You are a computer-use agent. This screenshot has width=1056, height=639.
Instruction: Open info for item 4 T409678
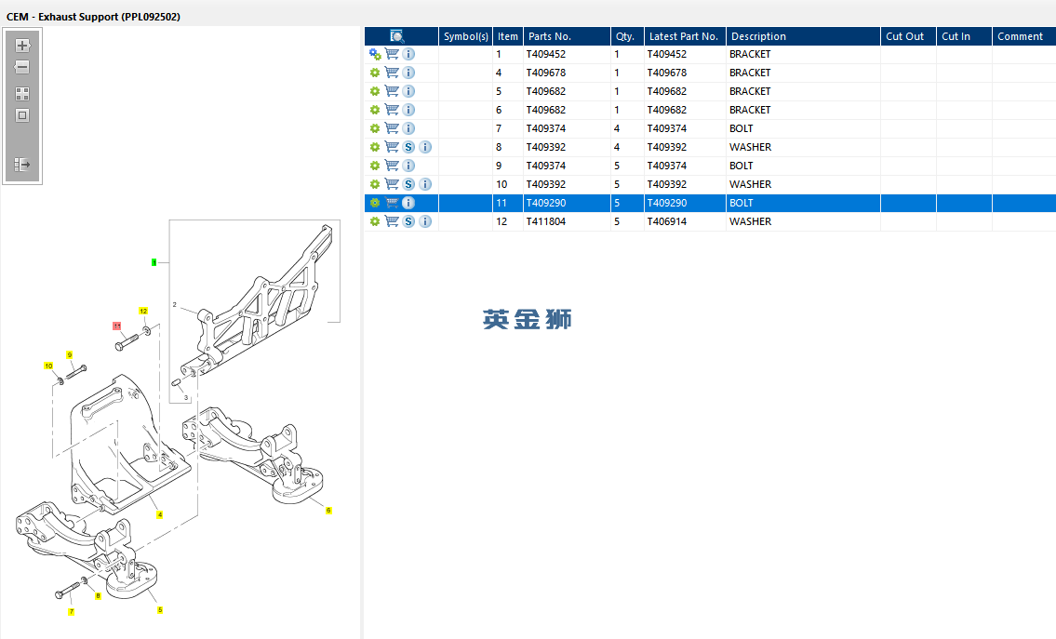point(408,73)
